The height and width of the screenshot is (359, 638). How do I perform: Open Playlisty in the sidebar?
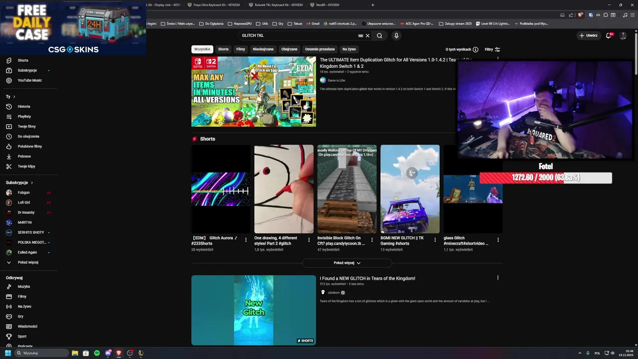[24, 116]
